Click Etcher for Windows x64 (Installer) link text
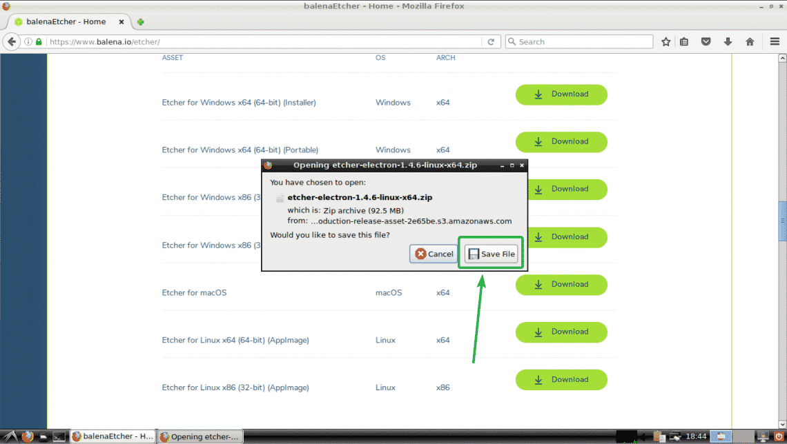 point(239,103)
